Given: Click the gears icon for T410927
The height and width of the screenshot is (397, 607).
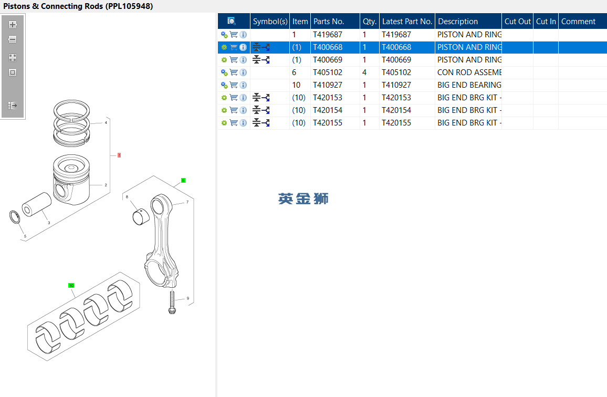Looking at the screenshot, I should pos(224,85).
